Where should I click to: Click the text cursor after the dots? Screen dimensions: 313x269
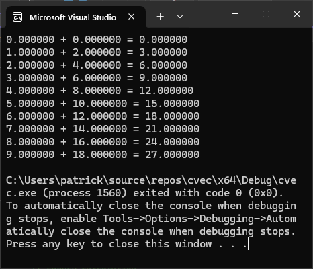[x=248, y=244]
